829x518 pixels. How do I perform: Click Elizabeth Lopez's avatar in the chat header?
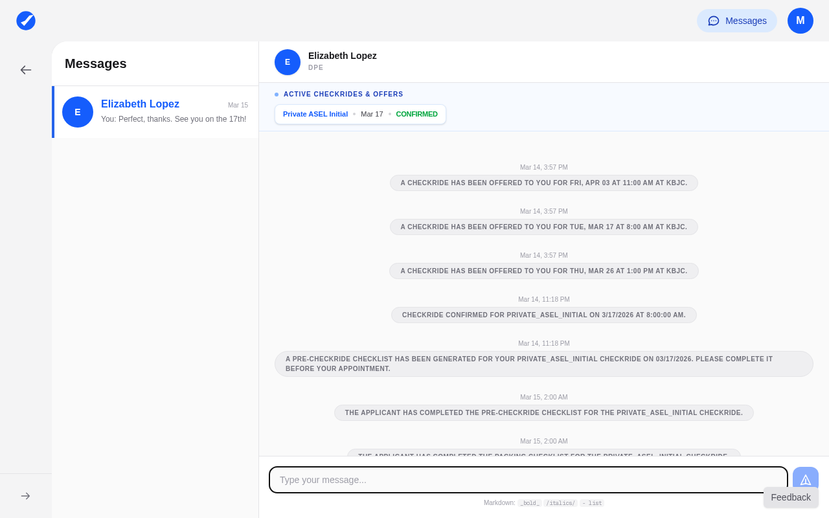point(288,62)
